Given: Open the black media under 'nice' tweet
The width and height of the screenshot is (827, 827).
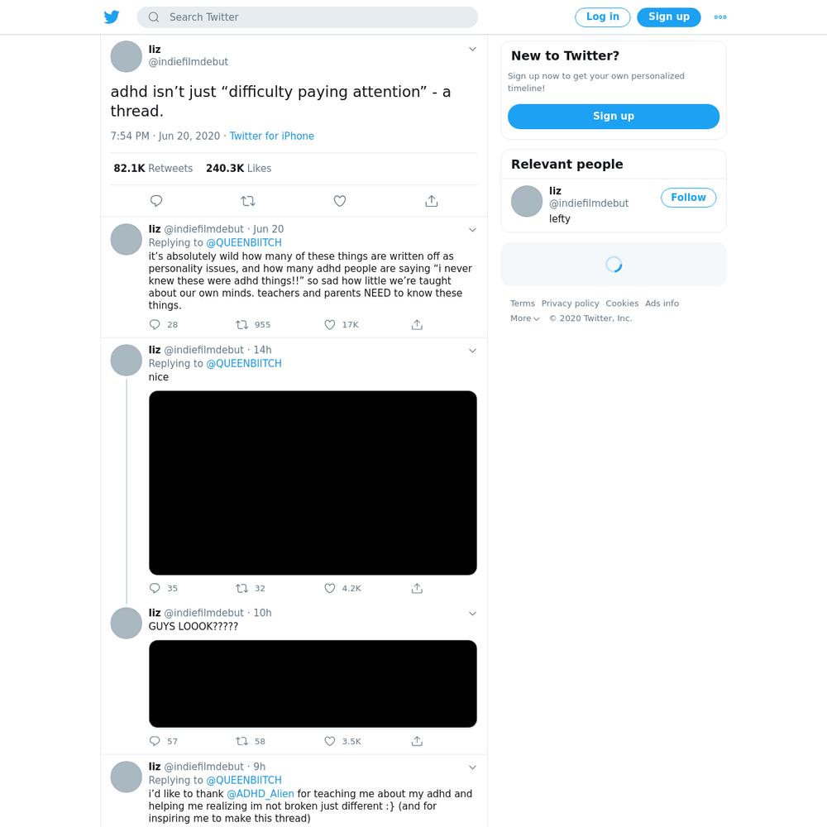Looking at the screenshot, I should (313, 483).
